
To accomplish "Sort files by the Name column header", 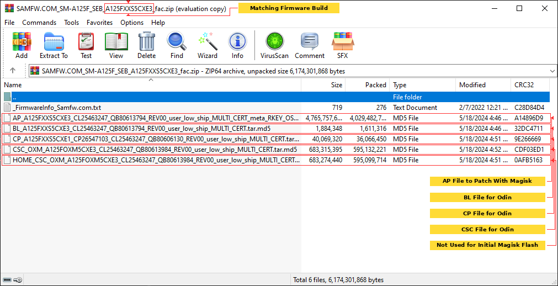I will (x=151, y=85).
